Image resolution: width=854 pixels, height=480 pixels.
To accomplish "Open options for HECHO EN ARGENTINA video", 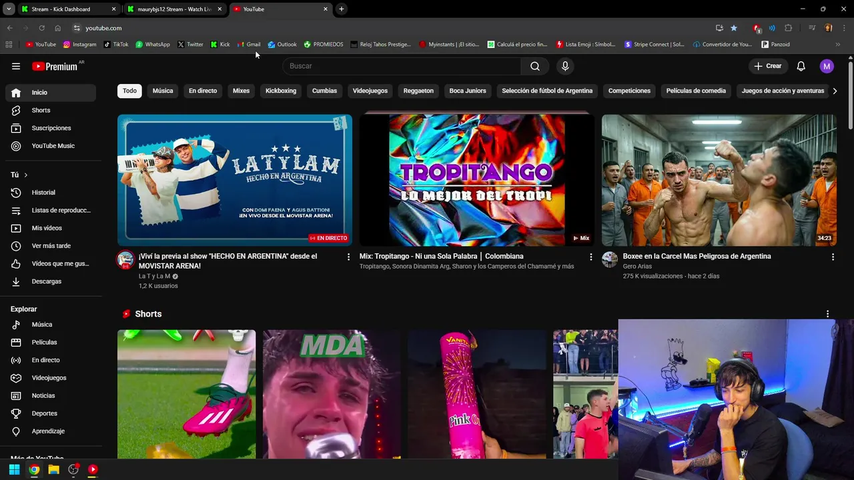I will click(x=348, y=257).
